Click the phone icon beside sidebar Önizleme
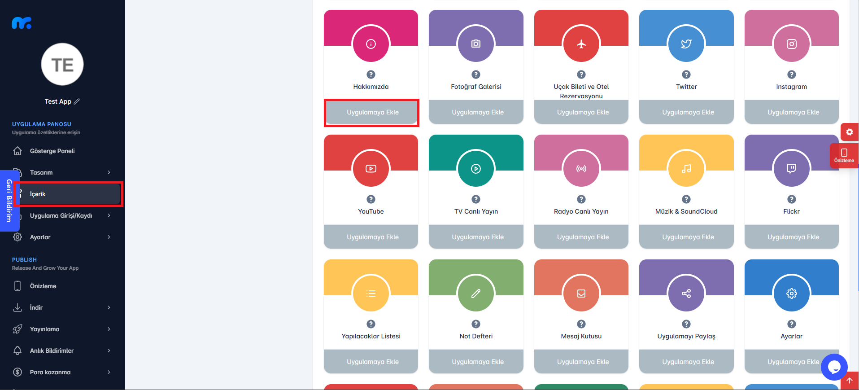The image size is (859, 390). click(x=17, y=286)
